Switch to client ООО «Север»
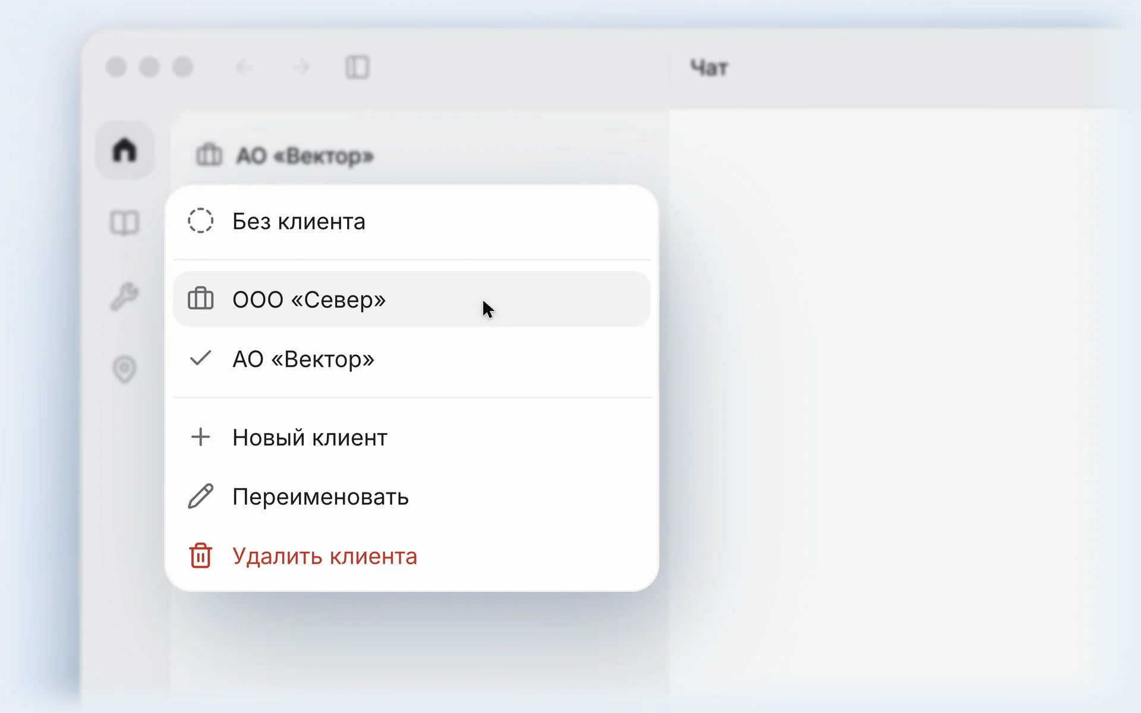 (x=412, y=299)
